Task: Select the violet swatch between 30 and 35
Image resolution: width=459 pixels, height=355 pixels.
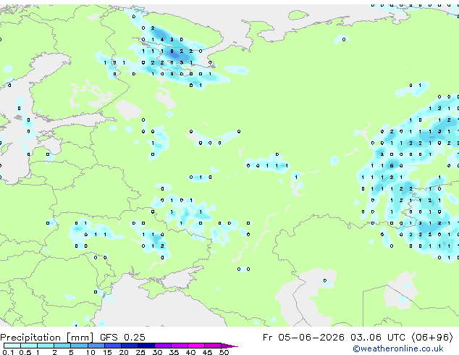Action: coord(162,346)
